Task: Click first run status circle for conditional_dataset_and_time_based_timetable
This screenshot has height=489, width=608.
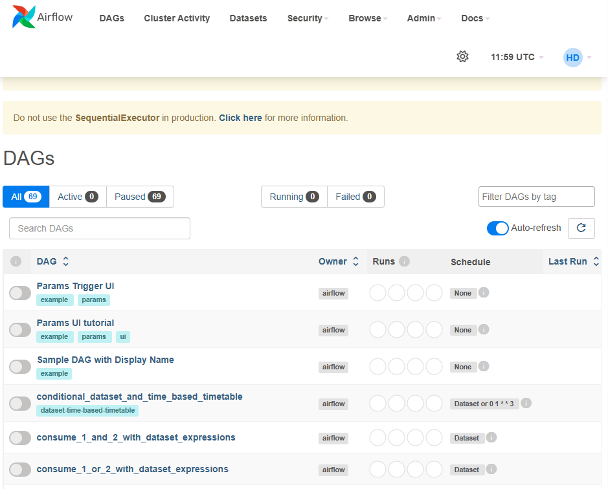Action: pyautogui.click(x=377, y=403)
